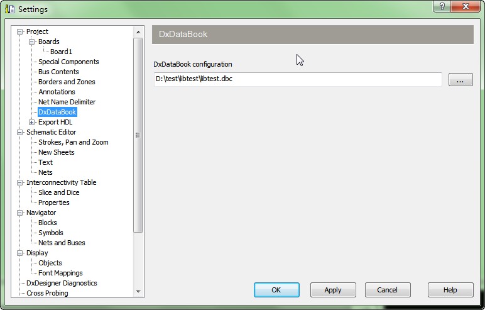Select Font Mappings tree item

click(x=60, y=273)
